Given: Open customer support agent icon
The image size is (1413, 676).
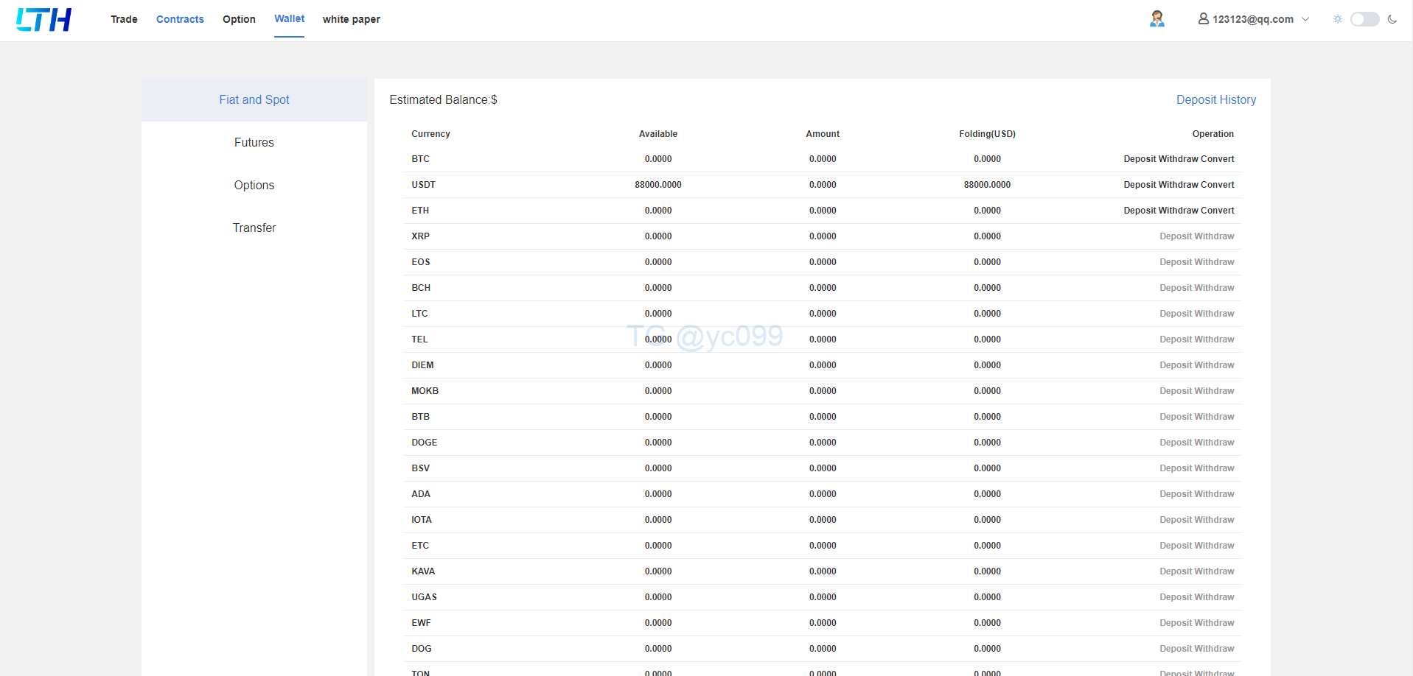Looking at the screenshot, I should 1156,19.
